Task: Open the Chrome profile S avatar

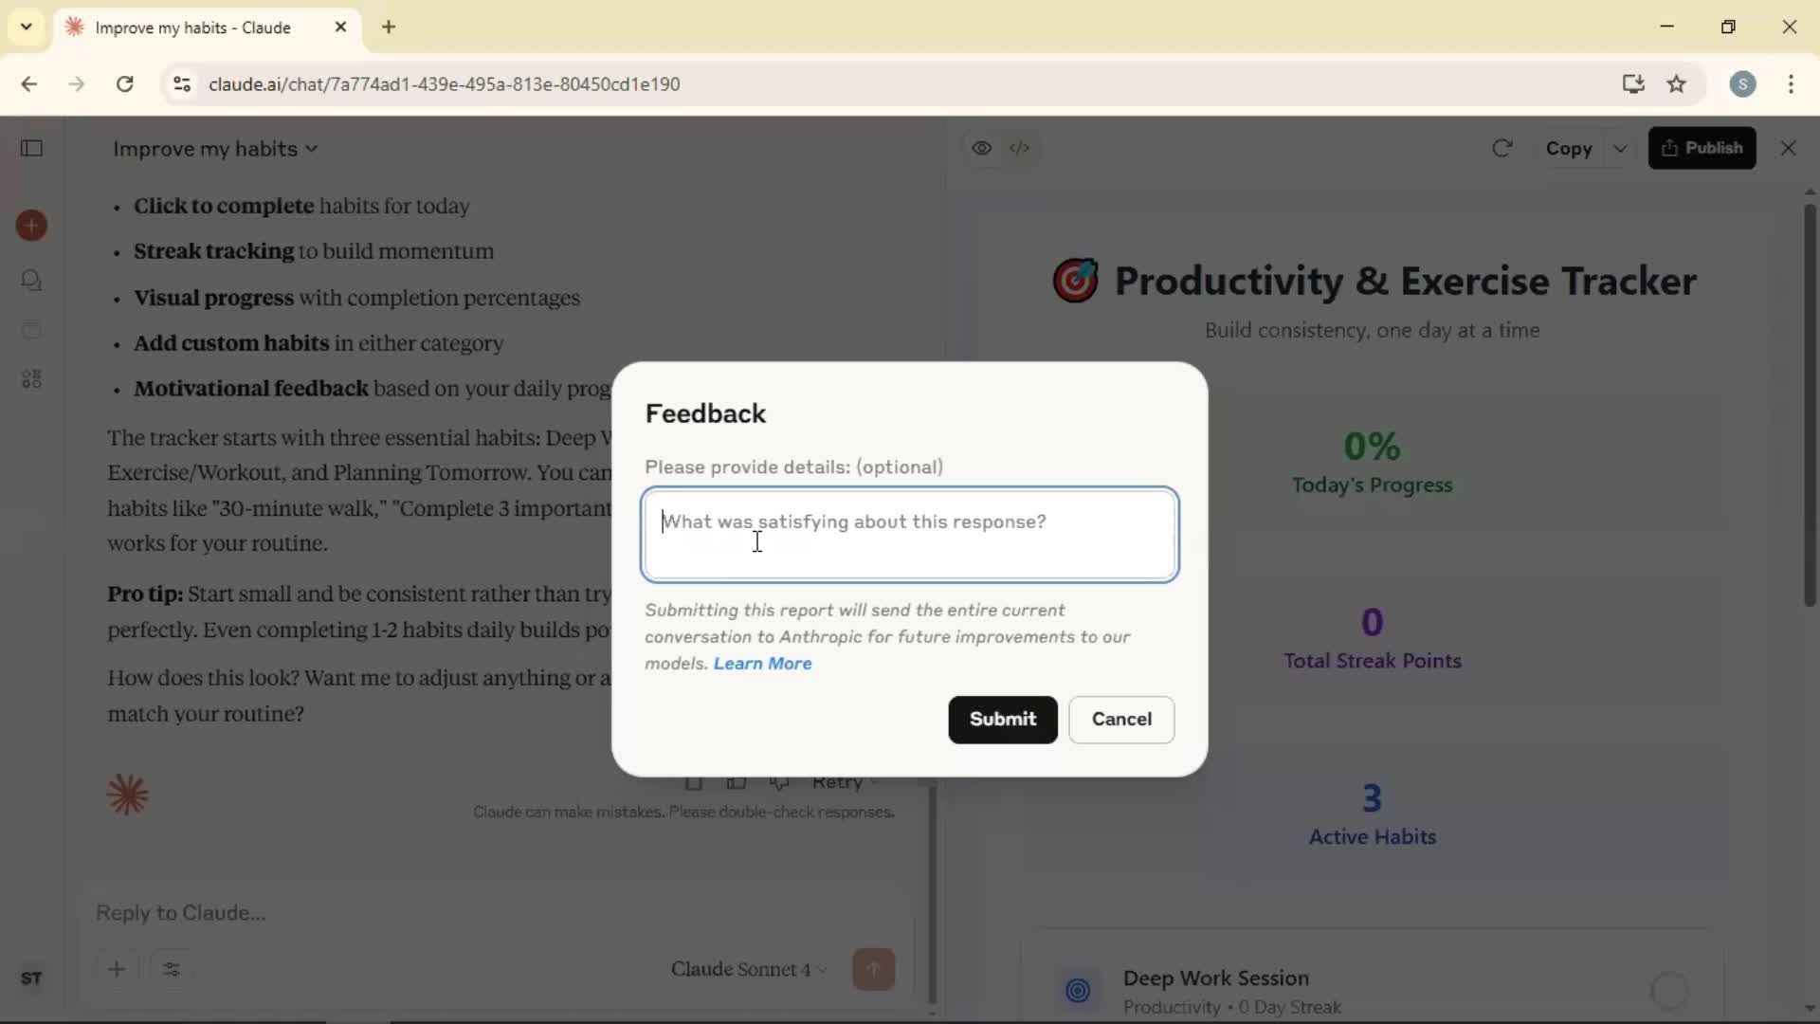Action: tap(1742, 83)
